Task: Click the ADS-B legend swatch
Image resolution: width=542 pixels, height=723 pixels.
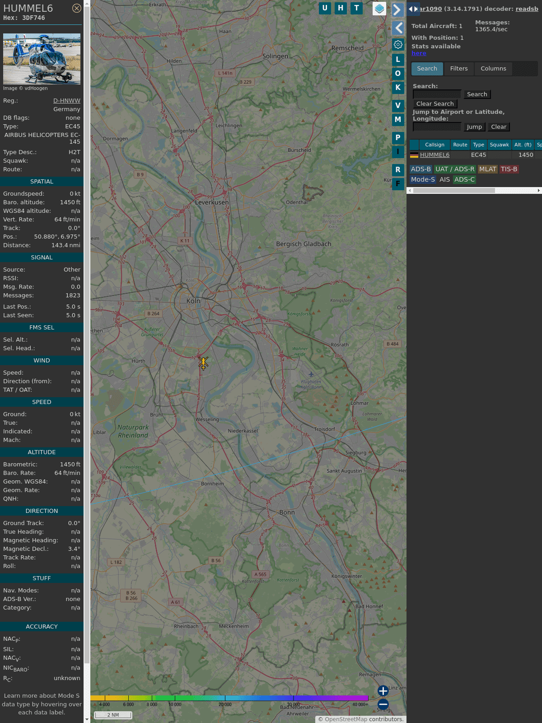Action: (421, 169)
